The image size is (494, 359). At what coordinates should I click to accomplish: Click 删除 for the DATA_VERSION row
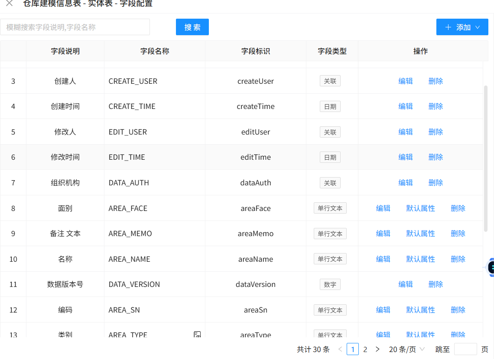point(435,284)
